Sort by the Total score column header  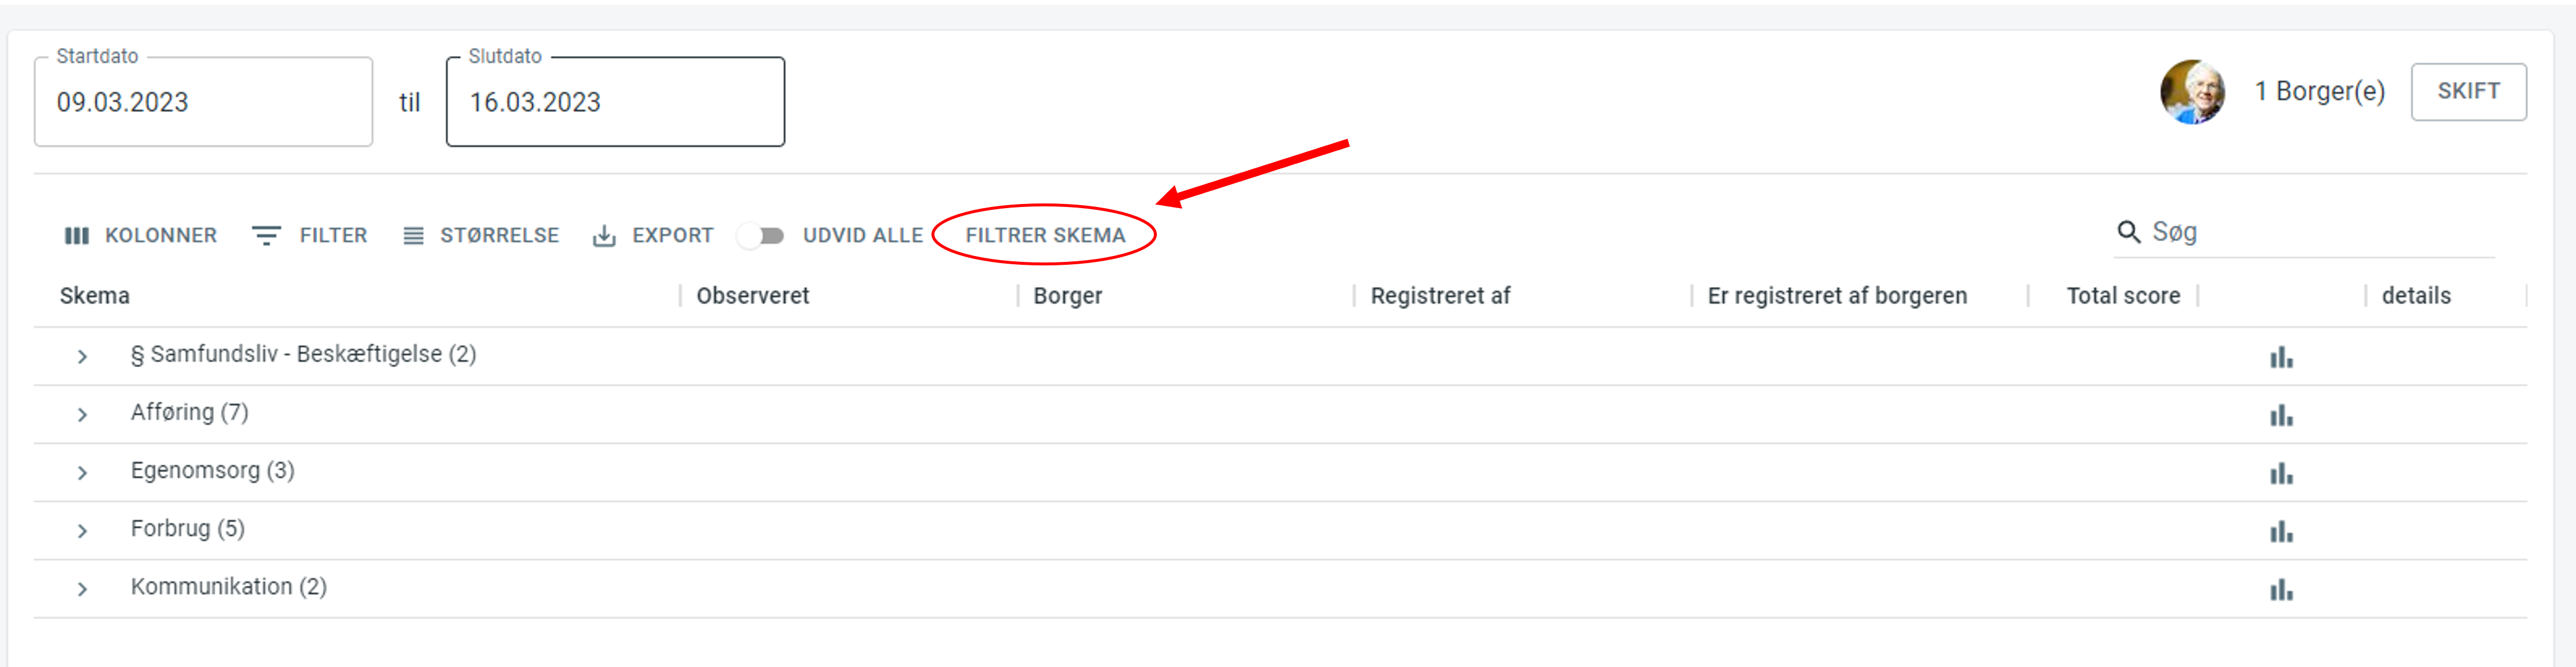click(2123, 296)
